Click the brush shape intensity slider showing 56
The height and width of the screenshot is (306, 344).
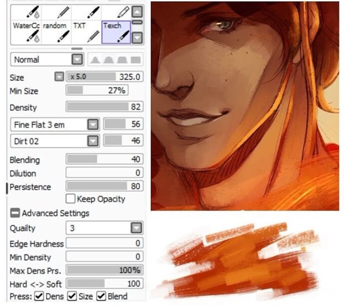click(123, 124)
